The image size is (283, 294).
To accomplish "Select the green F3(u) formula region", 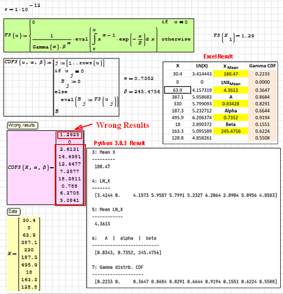I will [104, 36].
